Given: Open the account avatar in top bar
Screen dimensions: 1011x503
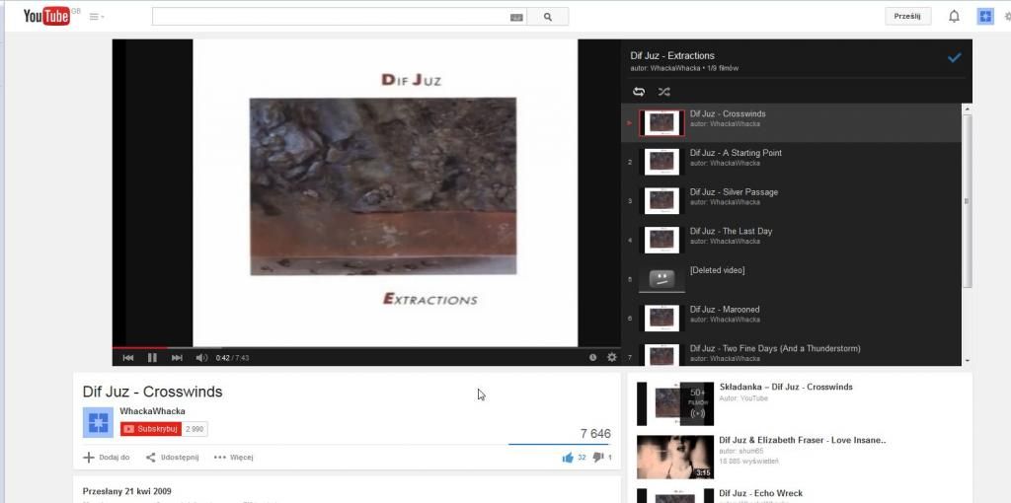Looking at the screenshot, I should click(985, 17).
